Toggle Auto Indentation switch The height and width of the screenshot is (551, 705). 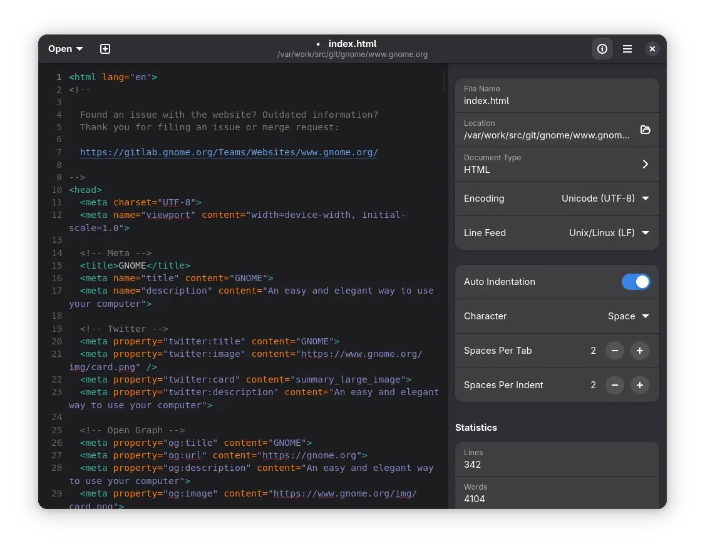click(636, 282)
